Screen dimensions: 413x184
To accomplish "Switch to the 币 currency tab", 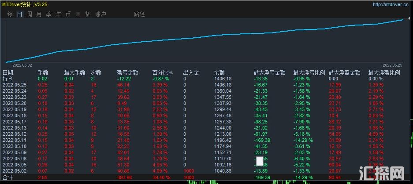I will pos(68,14).
